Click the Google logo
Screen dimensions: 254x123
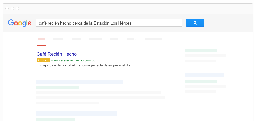[x=20, y=23]
